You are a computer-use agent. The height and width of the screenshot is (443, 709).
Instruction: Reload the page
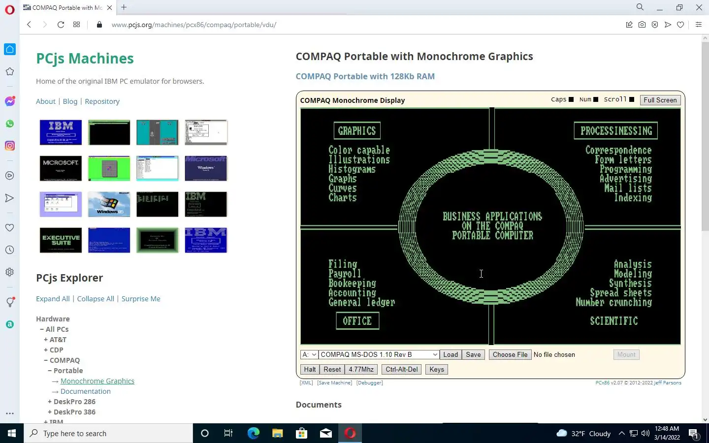pyautogui.click(x=61, y=25)
